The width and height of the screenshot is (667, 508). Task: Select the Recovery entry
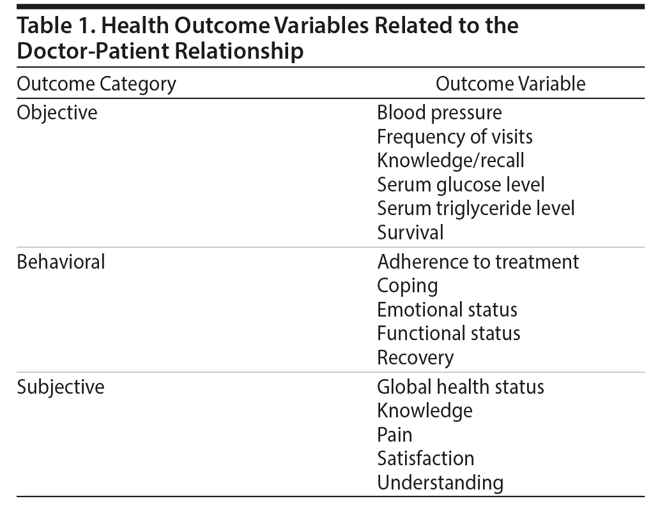415,357
